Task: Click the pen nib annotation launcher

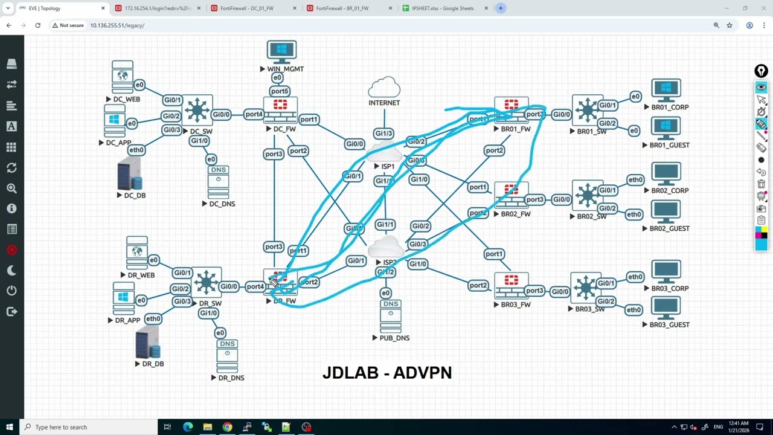Action: pos(761,71)
